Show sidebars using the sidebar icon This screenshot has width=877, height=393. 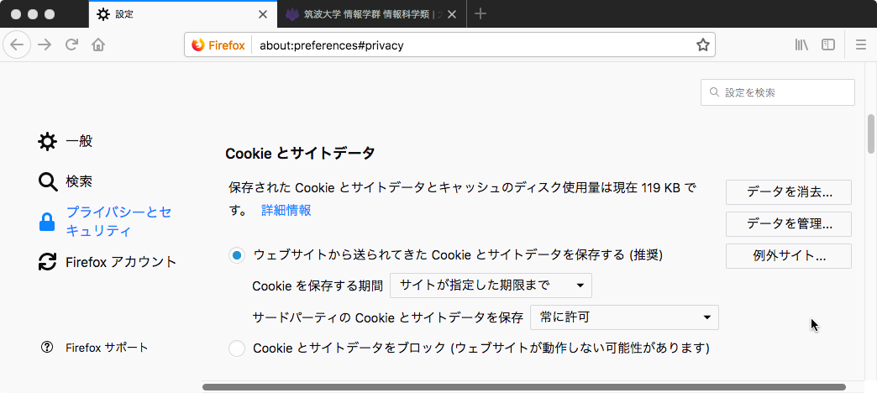(828, 45)
